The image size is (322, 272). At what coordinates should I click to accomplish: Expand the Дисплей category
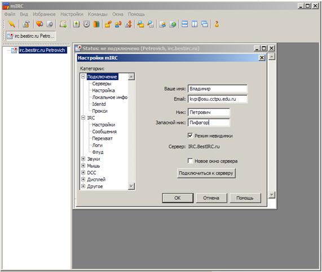point(83,179)
